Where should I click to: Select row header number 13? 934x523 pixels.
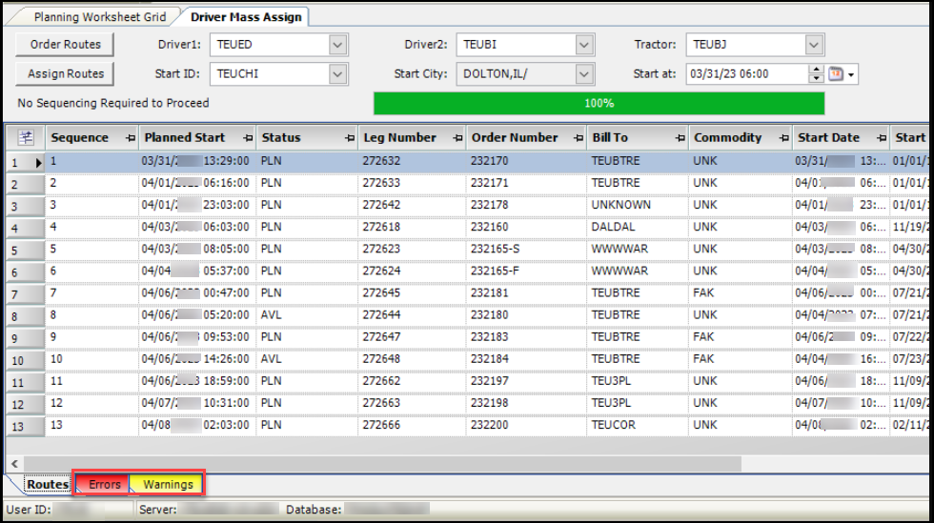(25, 427)
